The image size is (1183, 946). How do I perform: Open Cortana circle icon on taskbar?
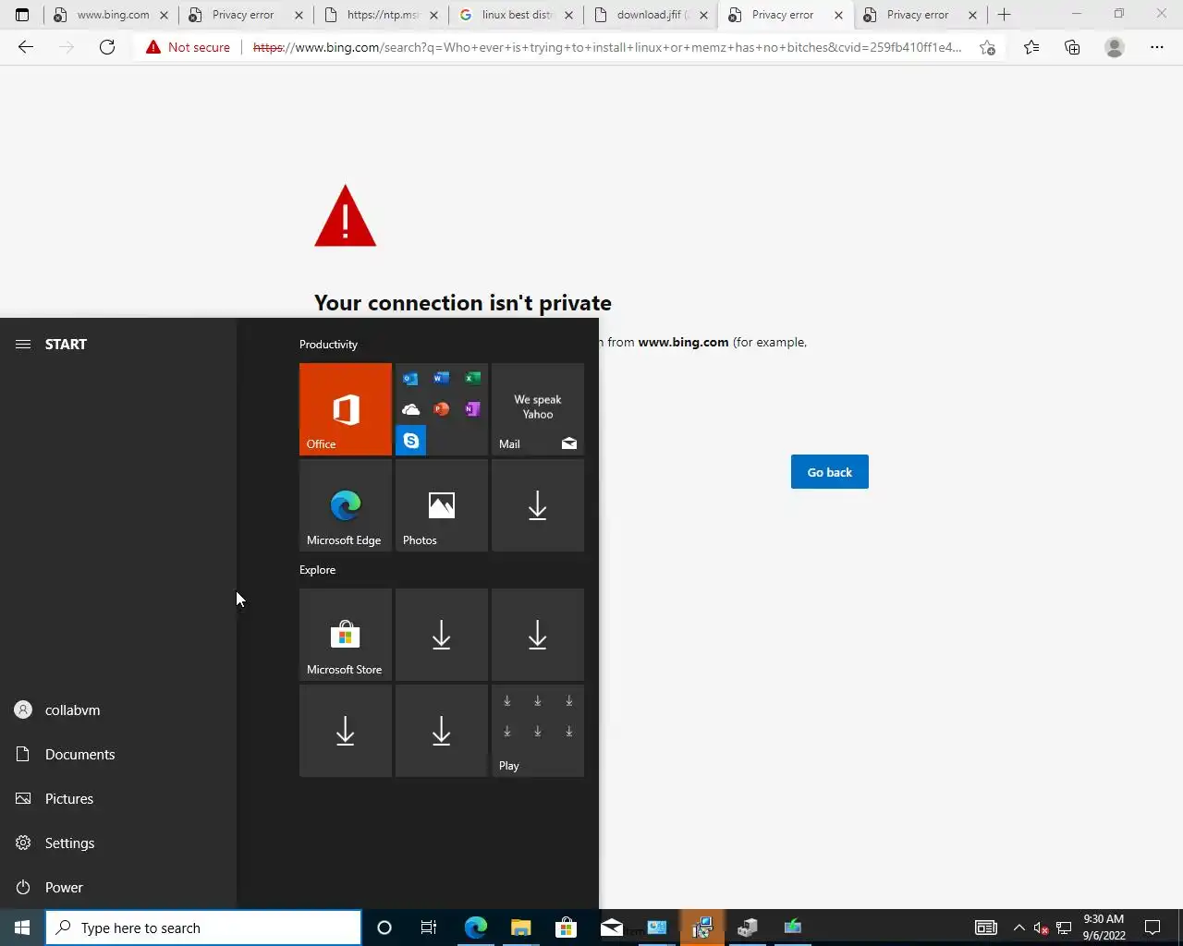coord(384,928)
